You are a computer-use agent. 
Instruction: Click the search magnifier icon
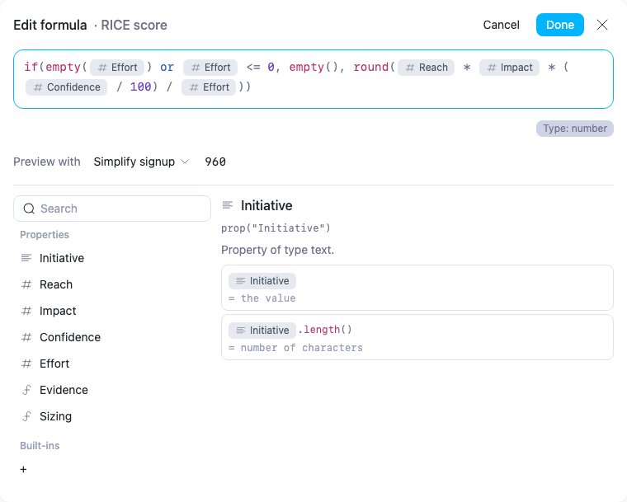pos(29,209)
